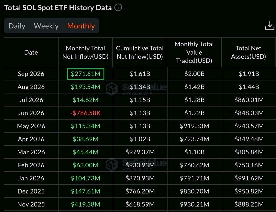Click the red -$786.58K outflow value

click(85, 113)
